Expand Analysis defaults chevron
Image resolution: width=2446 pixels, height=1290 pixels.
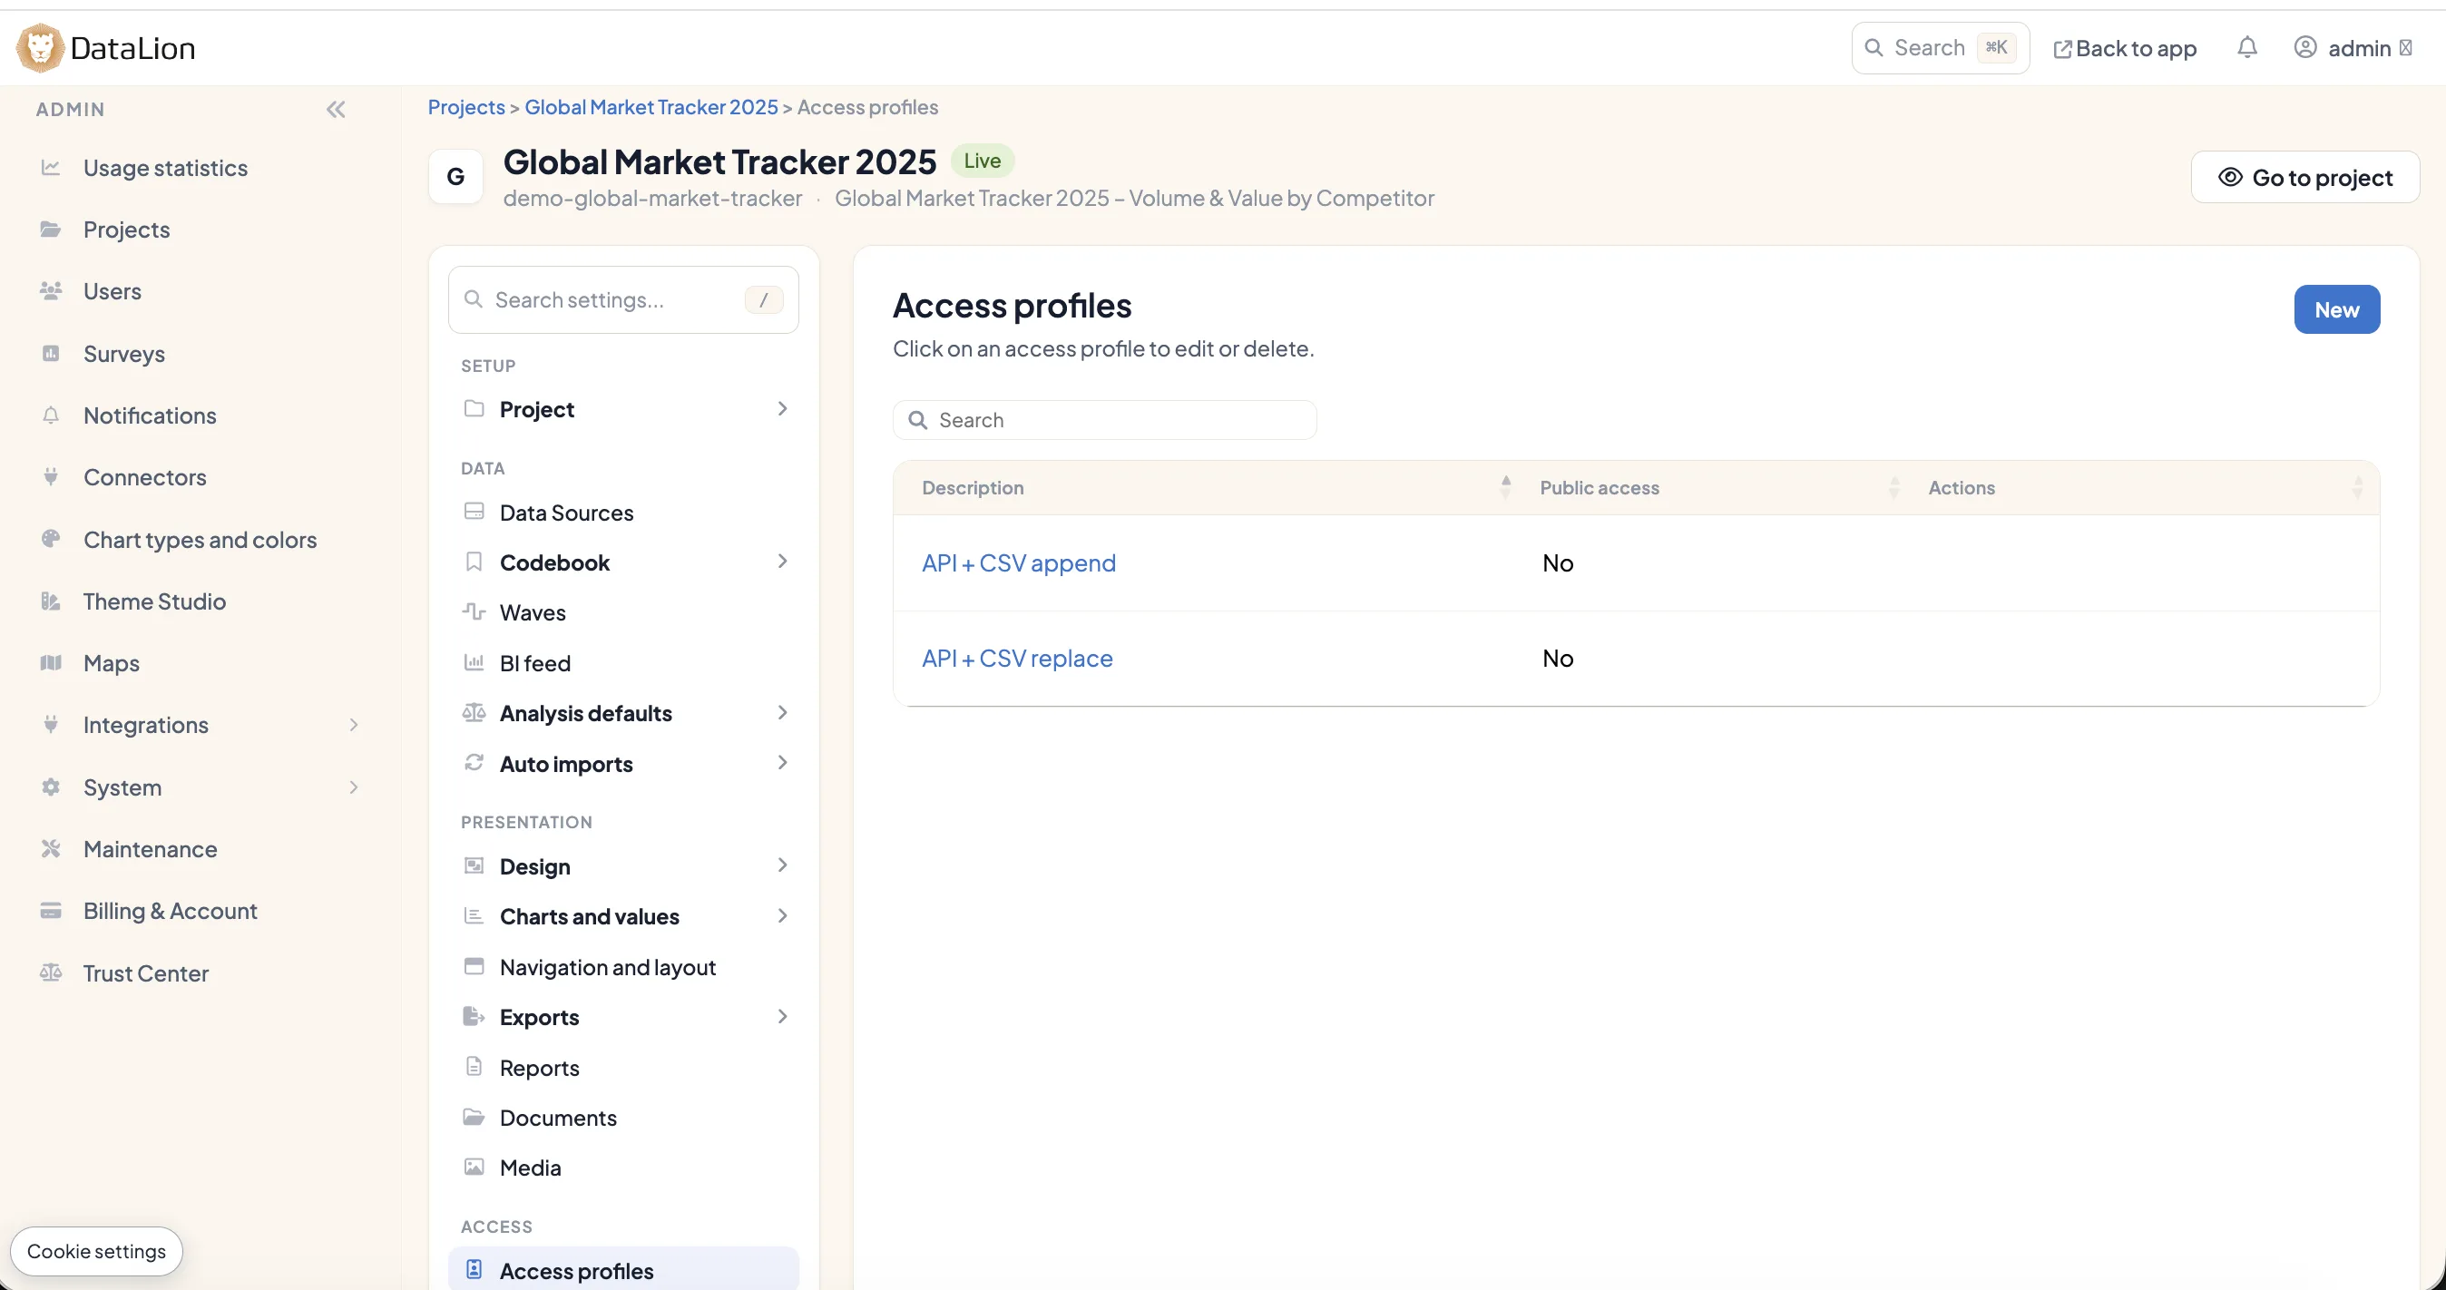tap(782, 713)
